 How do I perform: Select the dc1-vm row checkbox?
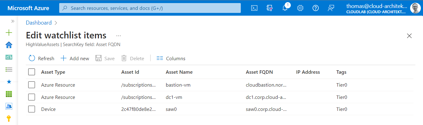32,97
